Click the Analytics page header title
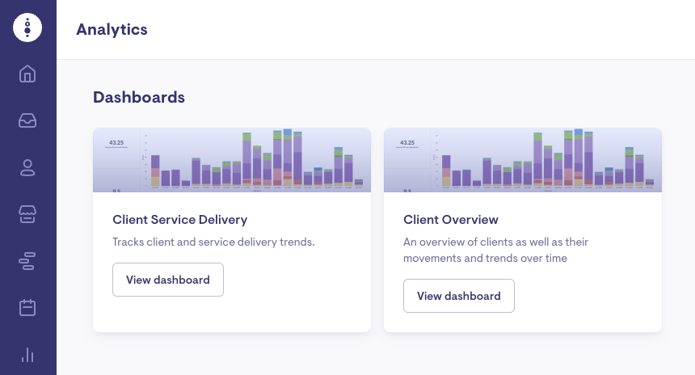This screenshot has height=375, width=695. pos(112,29)
